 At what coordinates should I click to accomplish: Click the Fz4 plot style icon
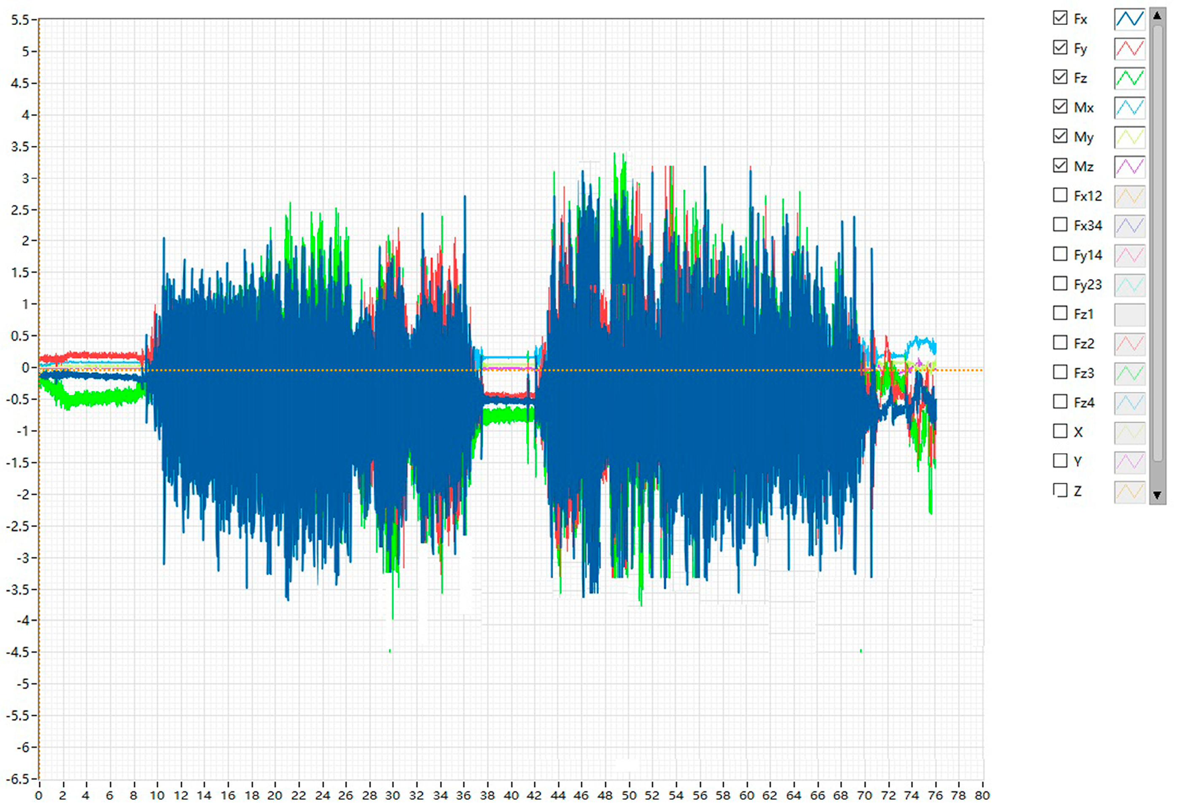pos(1129,402)
